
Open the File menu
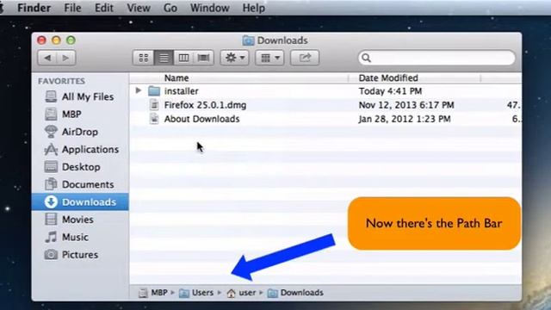[x=72, y=8]
